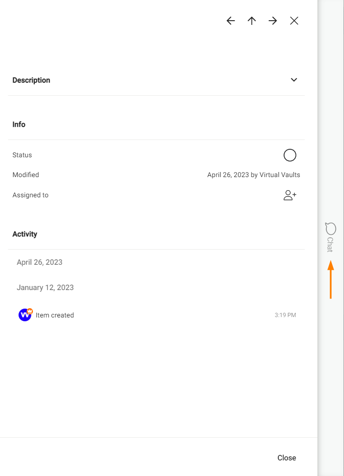The width and height of the screenshot is (344, 476).
Task: Click the Activity section heading
Action: pos(25,234)
